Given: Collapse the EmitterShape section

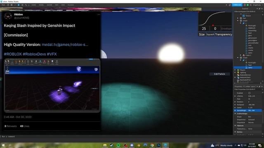Looking at the screenshot, I should tap(235, 113).
